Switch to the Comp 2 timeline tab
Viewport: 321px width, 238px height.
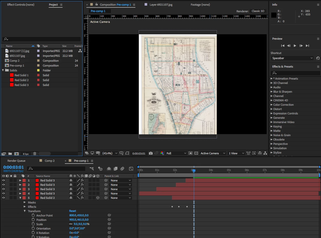tap(49, 161)
